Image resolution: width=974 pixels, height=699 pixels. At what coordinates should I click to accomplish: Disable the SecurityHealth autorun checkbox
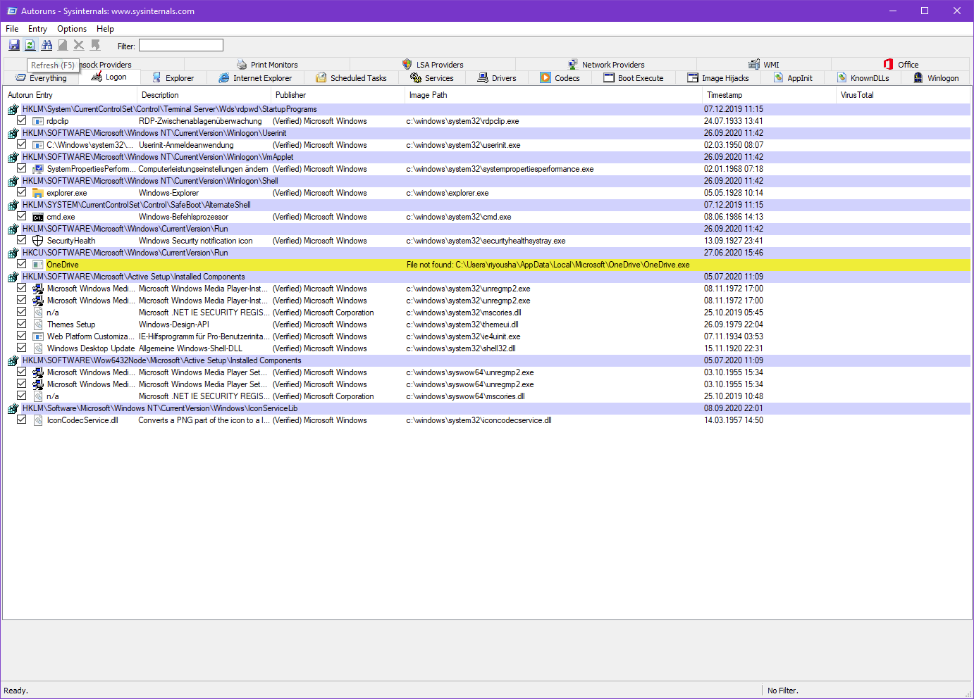[22, 240]
